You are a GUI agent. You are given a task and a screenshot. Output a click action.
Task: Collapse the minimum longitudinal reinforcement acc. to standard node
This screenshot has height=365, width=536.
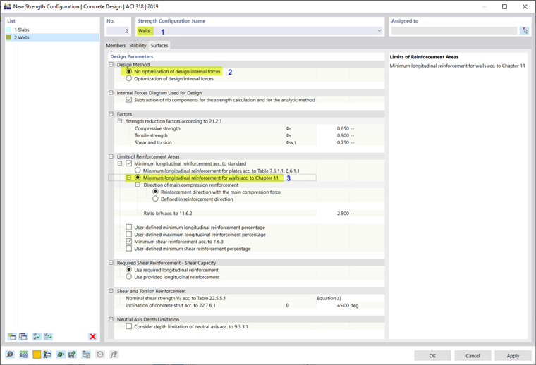coord(120,163)
